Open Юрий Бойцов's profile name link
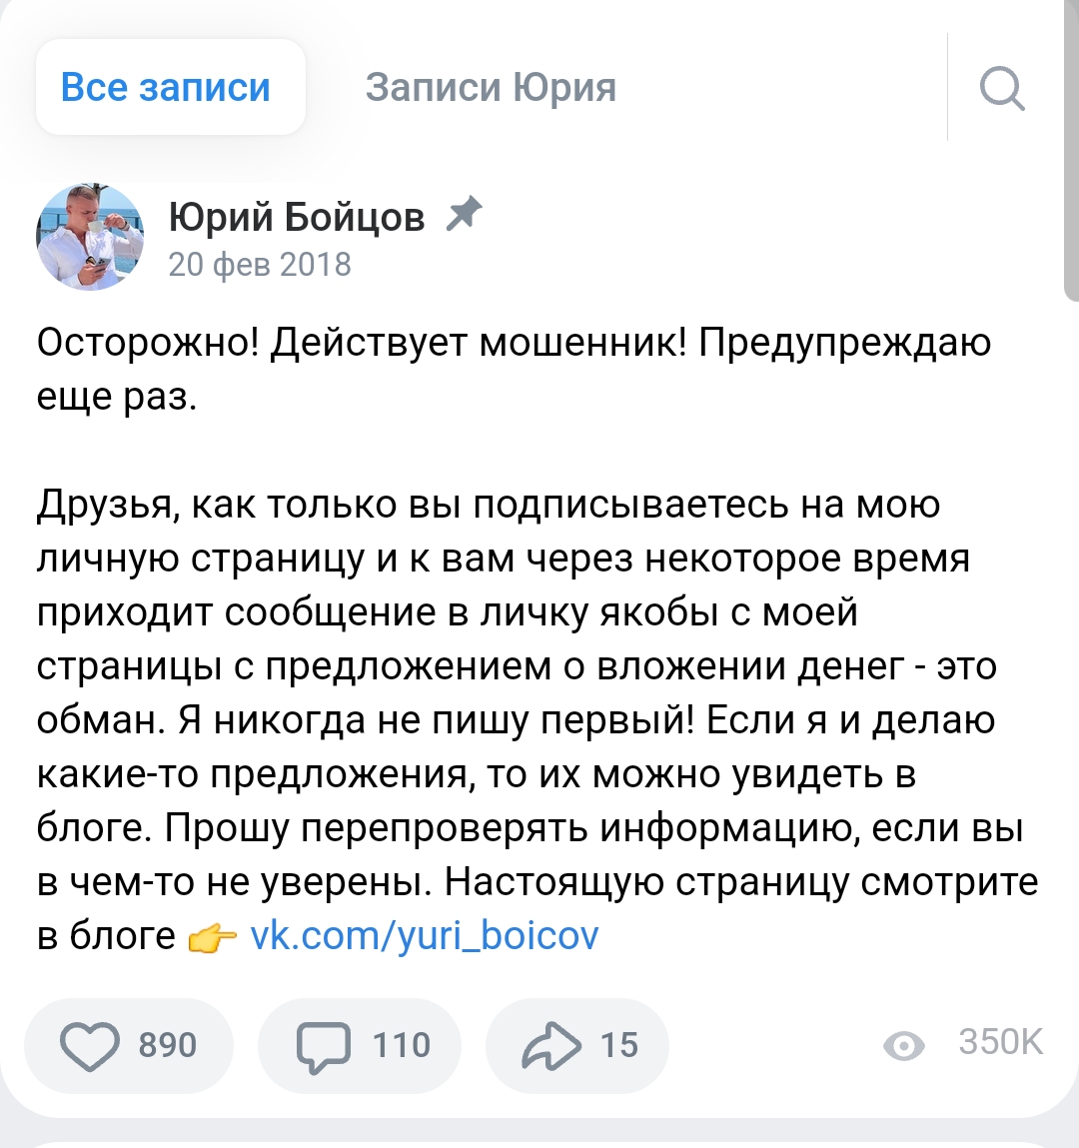The height and width of the screenshot is (1148, 1079). point(297,216)
